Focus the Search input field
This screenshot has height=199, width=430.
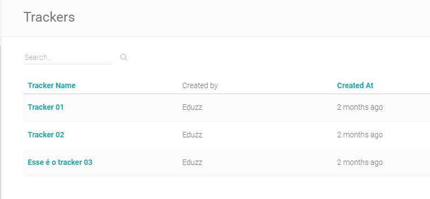tap(68, 57)
